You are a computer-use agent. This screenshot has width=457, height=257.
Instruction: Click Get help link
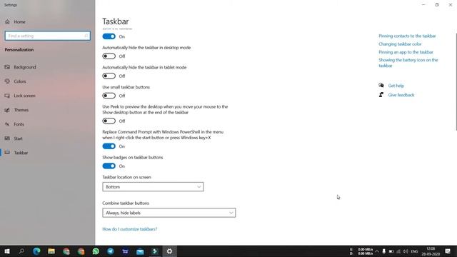point(396,86)
